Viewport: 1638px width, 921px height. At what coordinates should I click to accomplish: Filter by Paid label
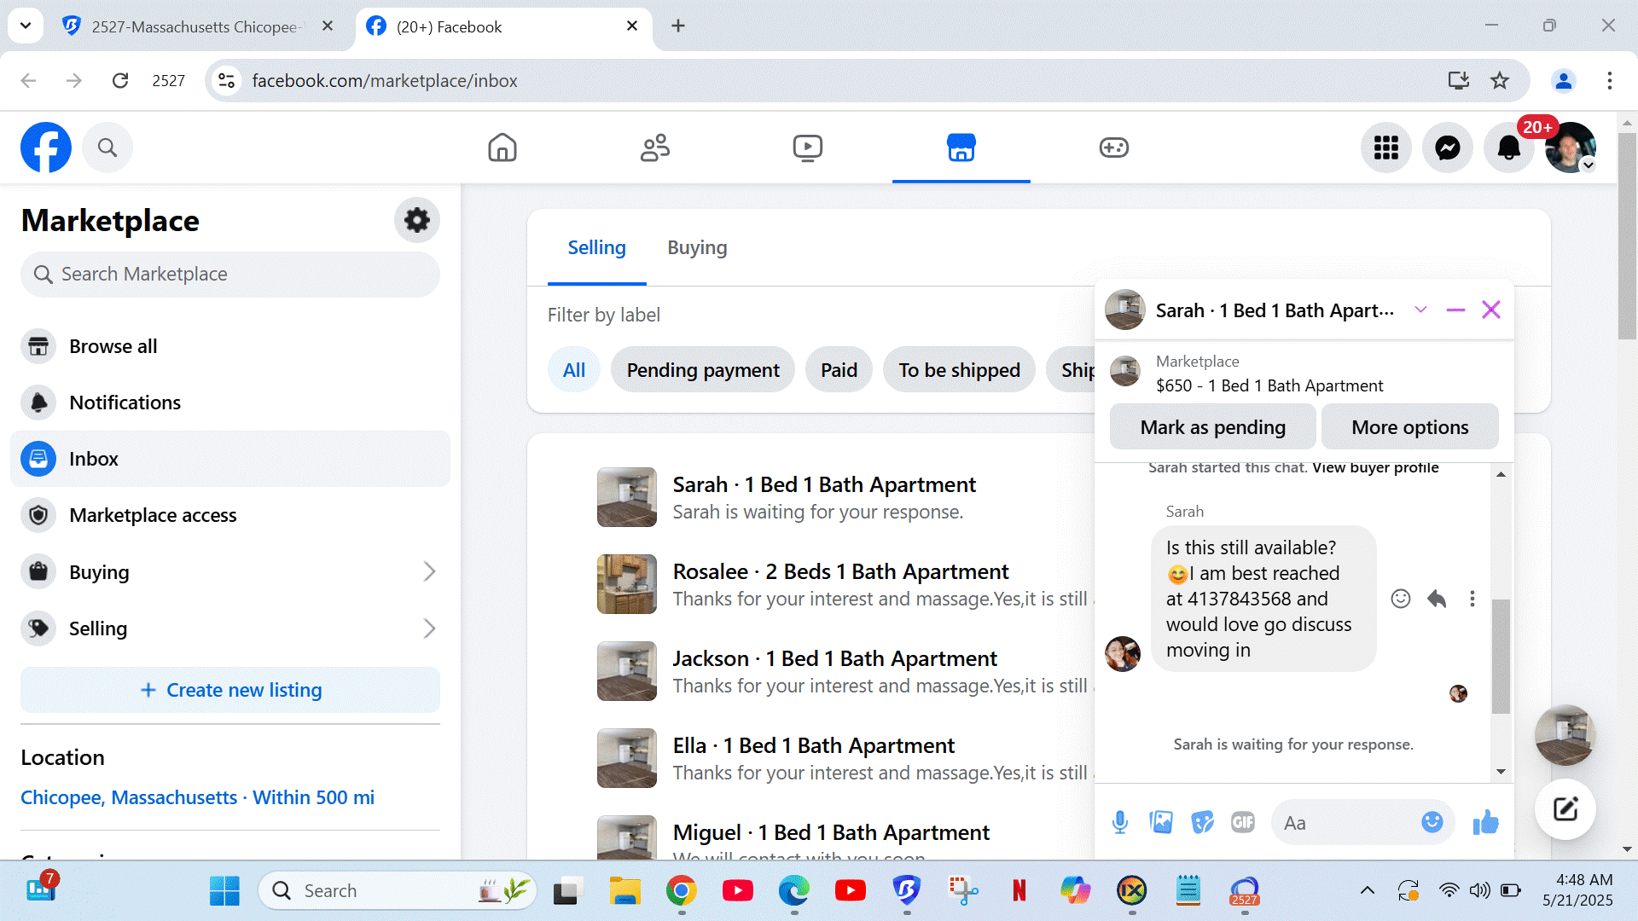(x=839, y=370)
